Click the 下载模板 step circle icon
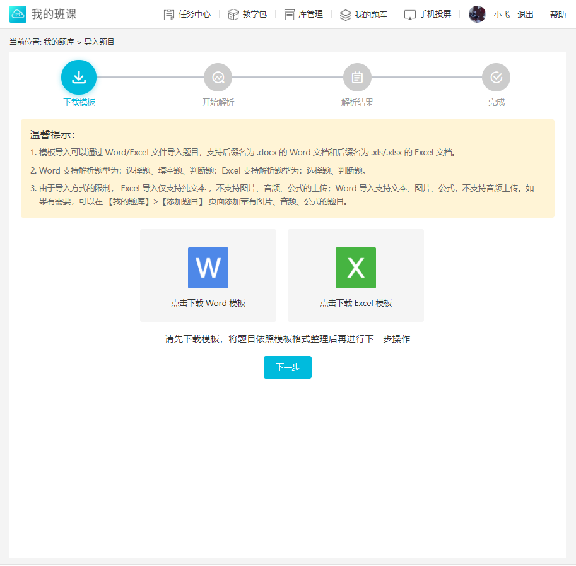The image size is (576, 566). (x=79, y=77)
